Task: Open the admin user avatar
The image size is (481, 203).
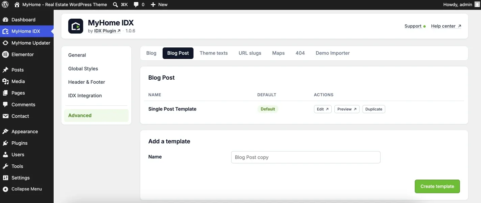Action: [477, 4]
